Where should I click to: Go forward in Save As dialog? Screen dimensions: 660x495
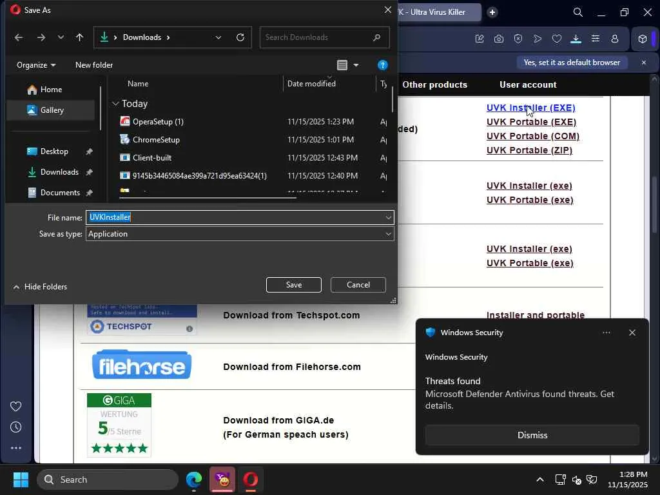pos(41,37)
